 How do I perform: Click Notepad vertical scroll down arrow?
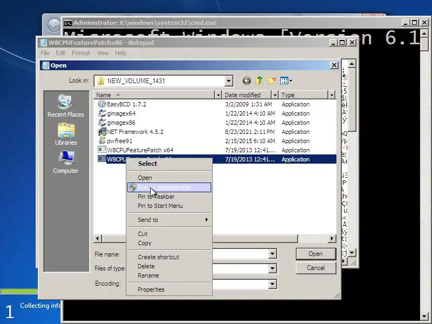(x=352, y=252)
